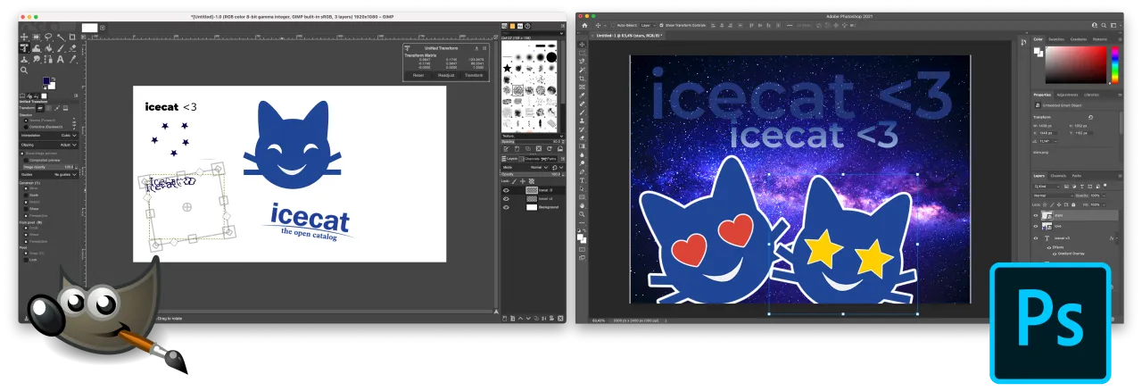This screenshot has height=391, width=1142.
Task: Click the Spacing slider in GIMP brushes dock
Action: 532,141
